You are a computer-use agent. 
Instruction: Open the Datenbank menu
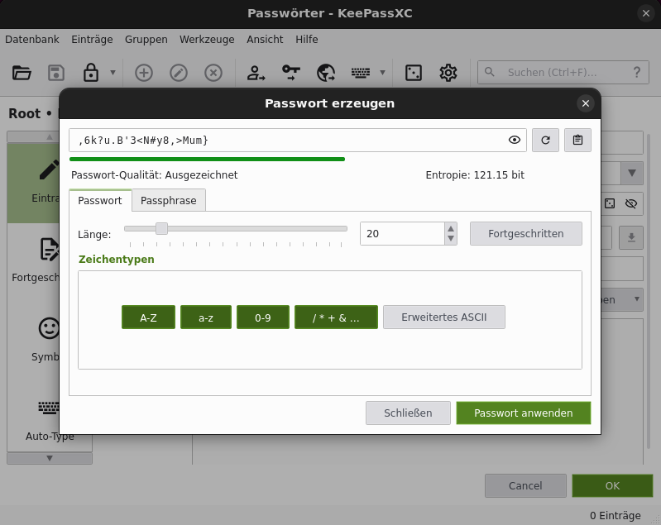(32, 40)
